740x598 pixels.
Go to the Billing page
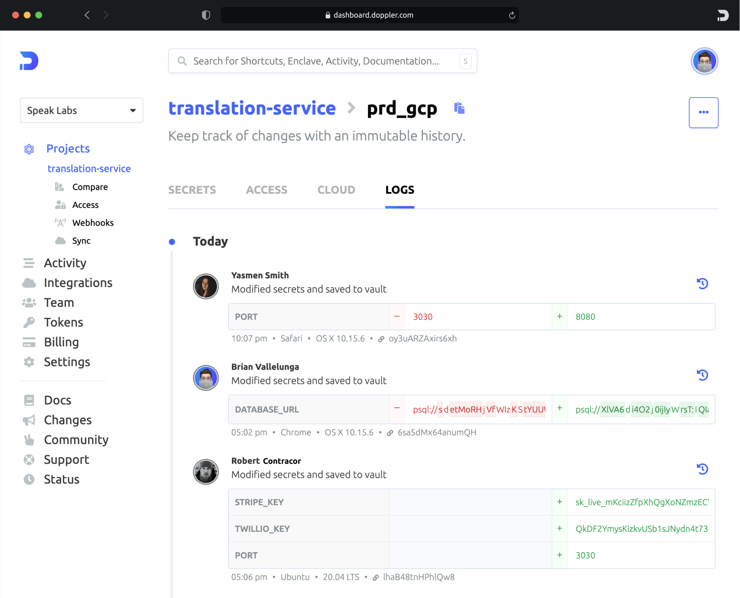[61, 342]
